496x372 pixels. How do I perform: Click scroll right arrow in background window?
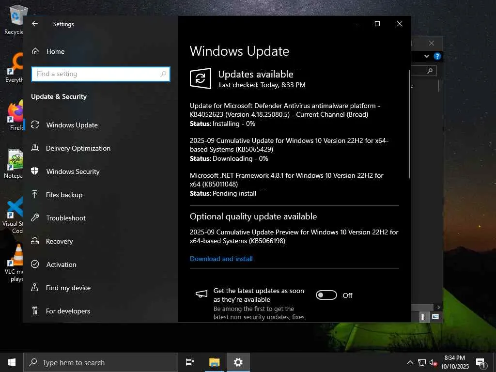point(438,307)
